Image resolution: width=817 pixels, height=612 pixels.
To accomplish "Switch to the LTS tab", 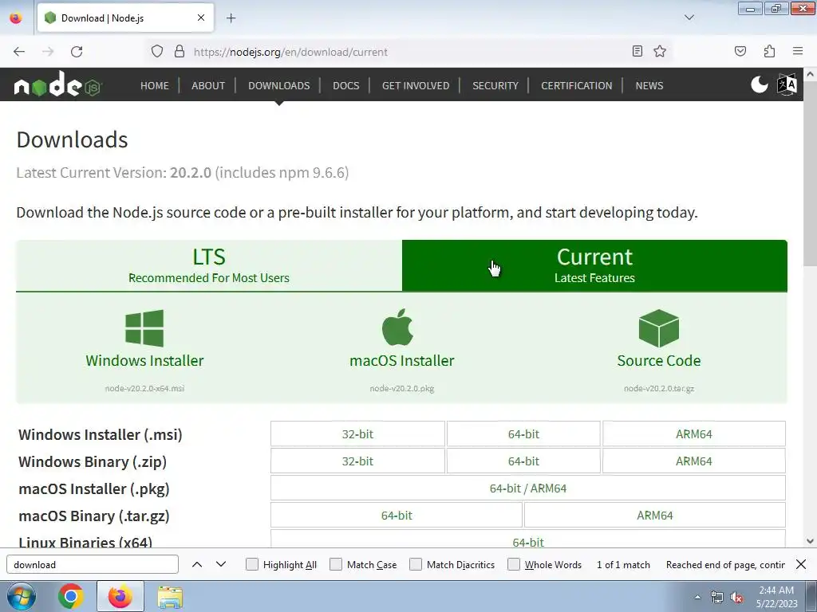I will pyautogui.click(x=209, y=265).
